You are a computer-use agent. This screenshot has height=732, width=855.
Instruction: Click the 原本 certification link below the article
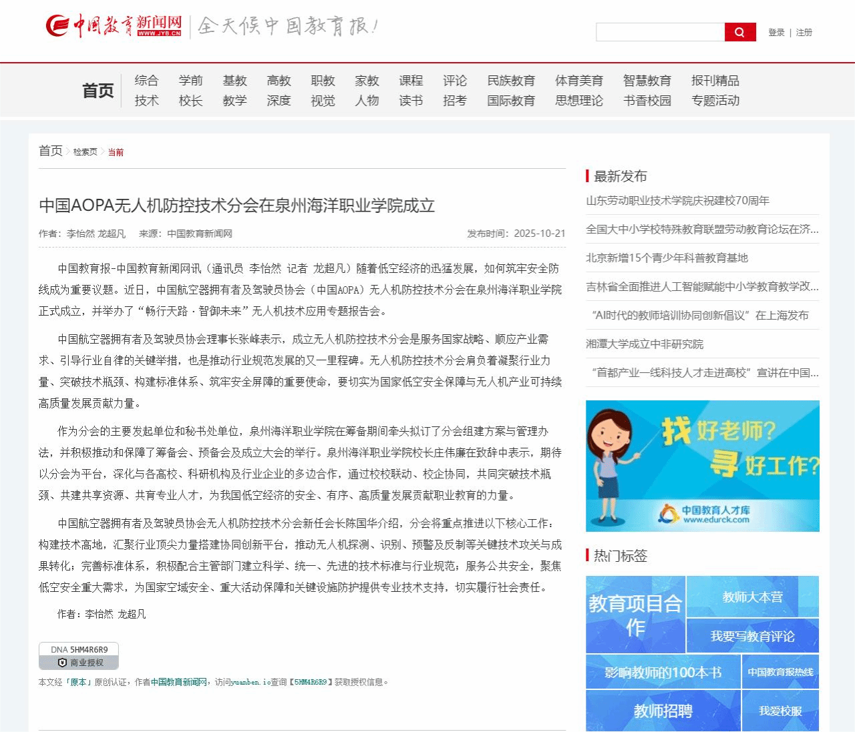pyautogui.click(x=78, y=682)
